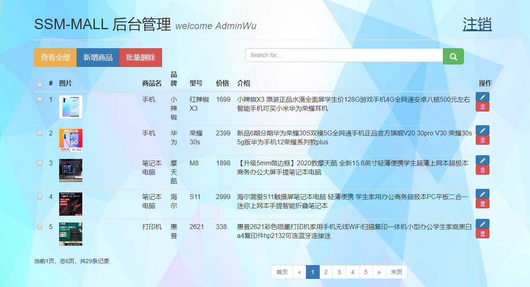Toggle the select-all checkbox in the table header
Image resolution: width=530 pixels, height=287 pixels.
click(39, 85)
